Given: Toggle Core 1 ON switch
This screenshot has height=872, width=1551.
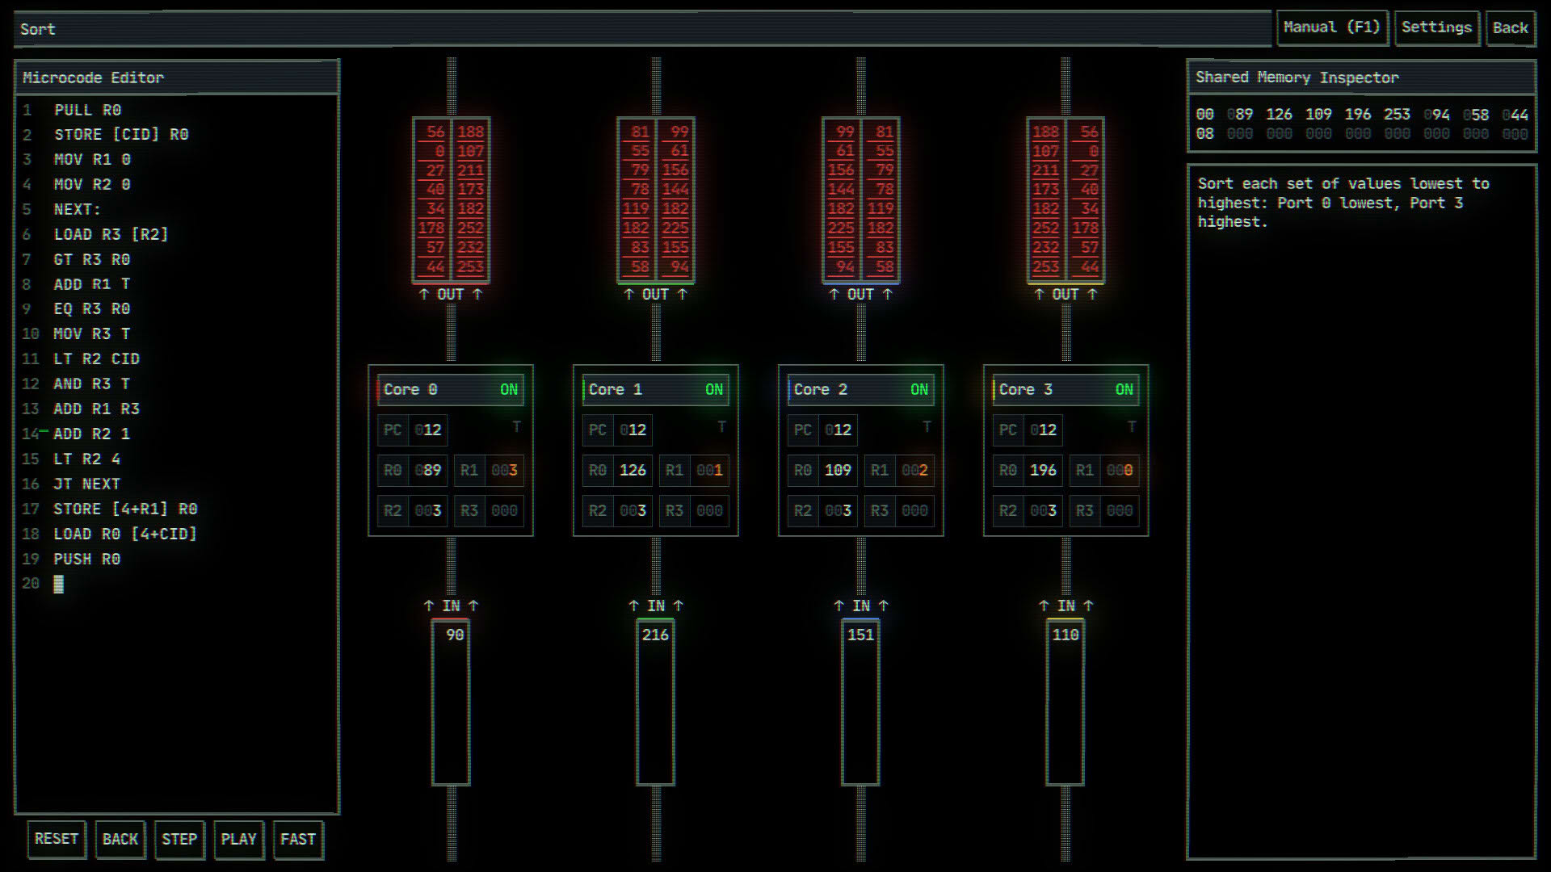Looking at the screenshot, I should (714, 389).
